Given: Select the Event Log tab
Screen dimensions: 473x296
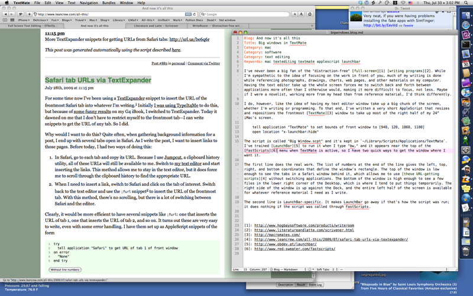Looking at the screenshot, I should pyautogui.click(x=315, y=285).
